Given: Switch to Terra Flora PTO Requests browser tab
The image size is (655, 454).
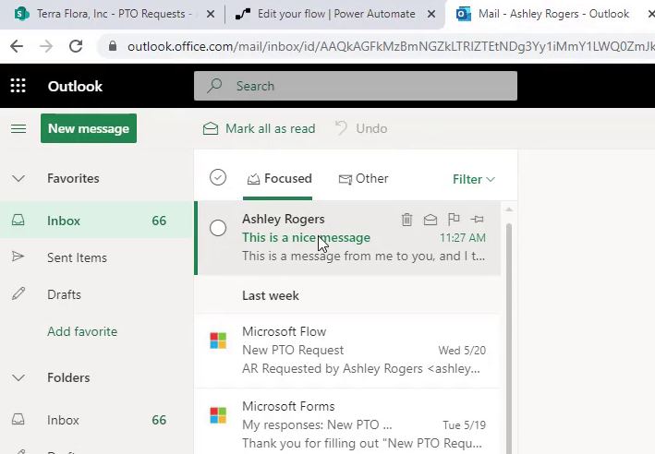Looking at the screenshot, I should 111,14.
